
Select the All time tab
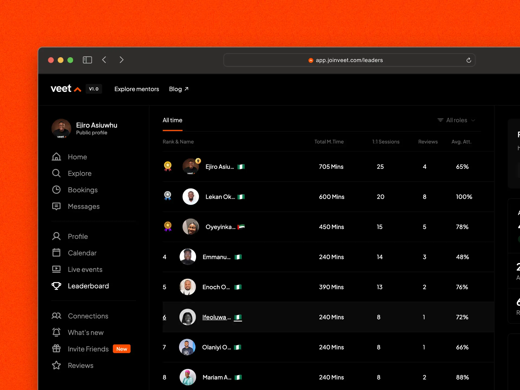[x=173, y=120]
